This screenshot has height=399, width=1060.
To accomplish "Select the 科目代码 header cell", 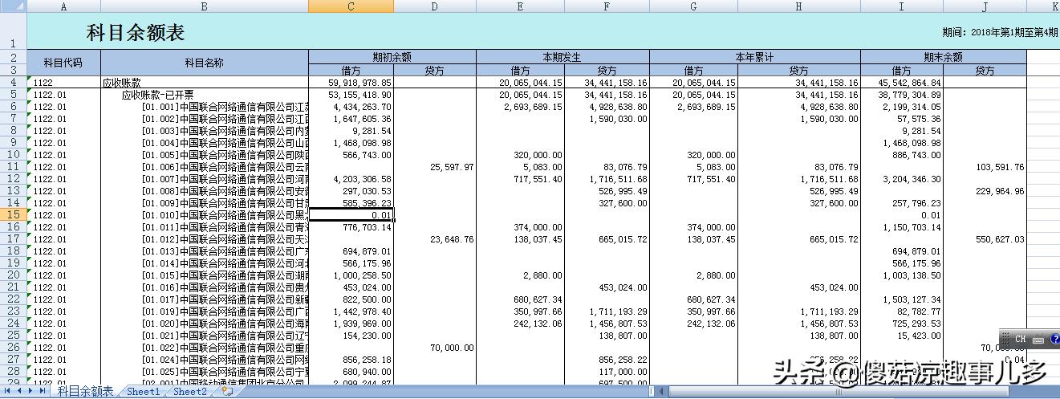I will click(63, 63).
